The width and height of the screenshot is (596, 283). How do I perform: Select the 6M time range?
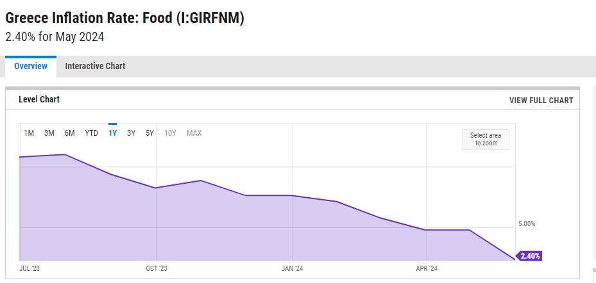tap(69, 133)
